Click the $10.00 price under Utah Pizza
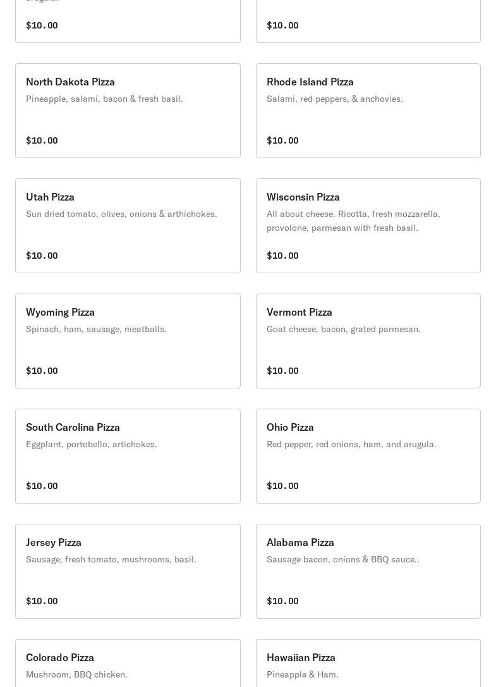496x687 pixels. tap(42, 256)
